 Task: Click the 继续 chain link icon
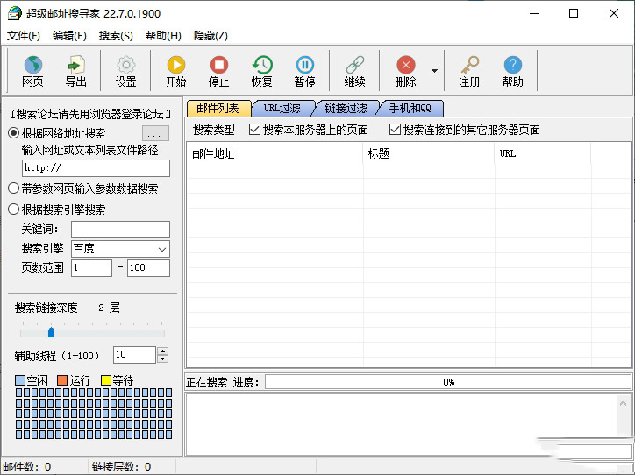tap(354, 66)
